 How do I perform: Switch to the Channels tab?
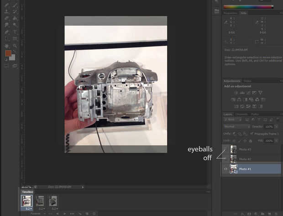(x=241, y=114)
